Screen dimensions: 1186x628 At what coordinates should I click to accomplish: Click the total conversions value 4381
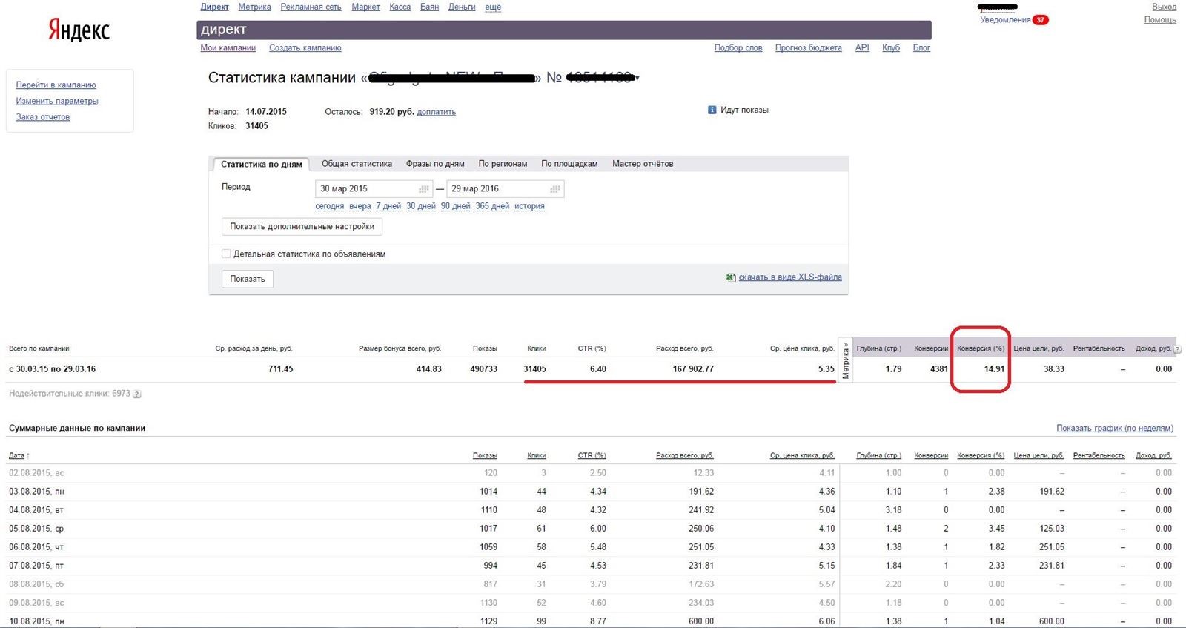(x=939, y=369)
